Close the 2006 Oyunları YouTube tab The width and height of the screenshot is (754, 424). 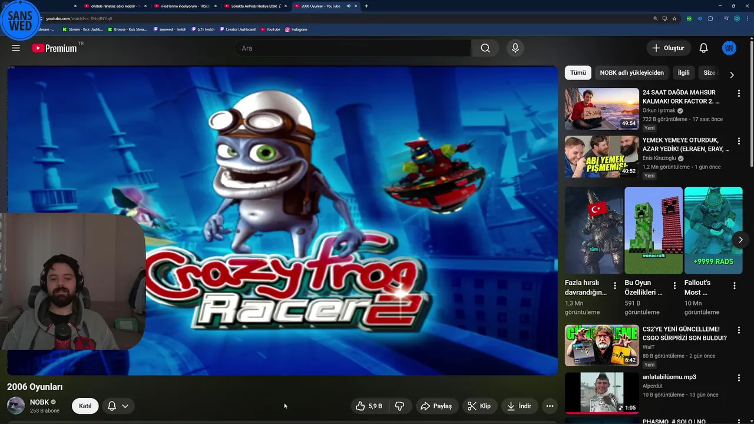pyautogui.click(x=356, y=6)
